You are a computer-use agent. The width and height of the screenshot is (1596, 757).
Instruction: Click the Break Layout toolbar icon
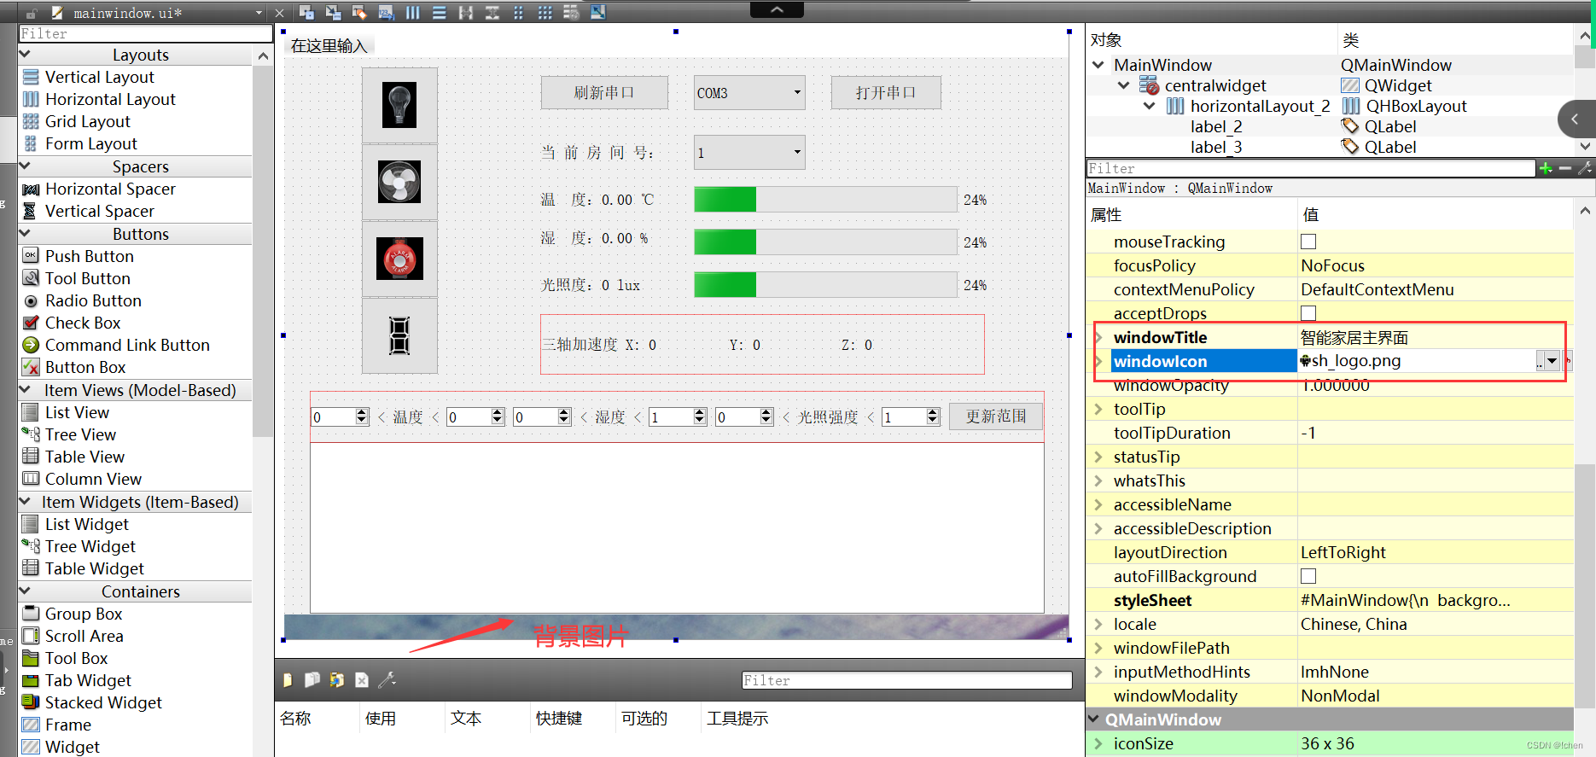572,12
